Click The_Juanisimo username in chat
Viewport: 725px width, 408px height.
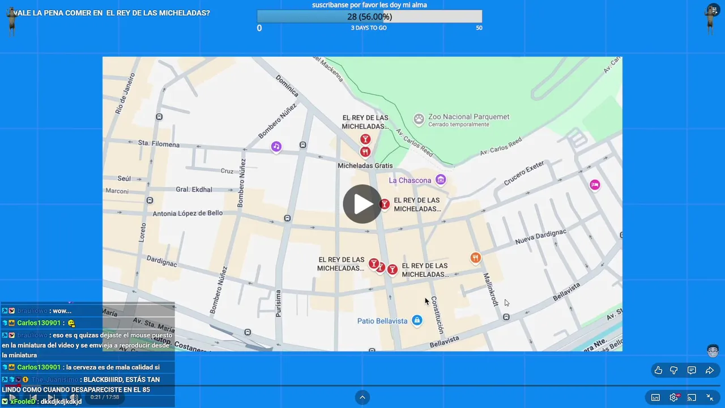point(54,380)
